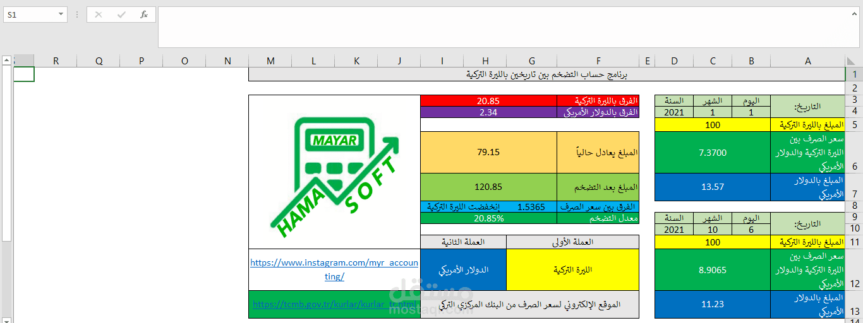The height and width of the screenshot is (323, 863).
Task: Click the yellow الليرة التركية currency cell
Action: (572, 269)
